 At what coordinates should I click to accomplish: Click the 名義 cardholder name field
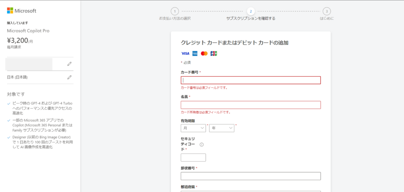251,105
